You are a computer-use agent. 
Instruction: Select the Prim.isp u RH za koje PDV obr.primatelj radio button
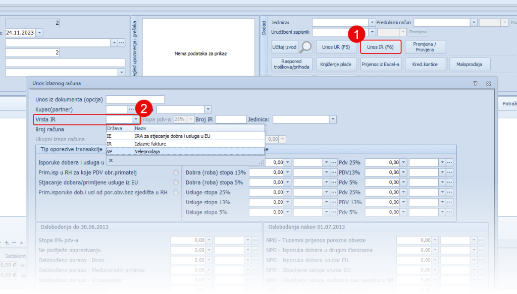[x=176, y=172]
